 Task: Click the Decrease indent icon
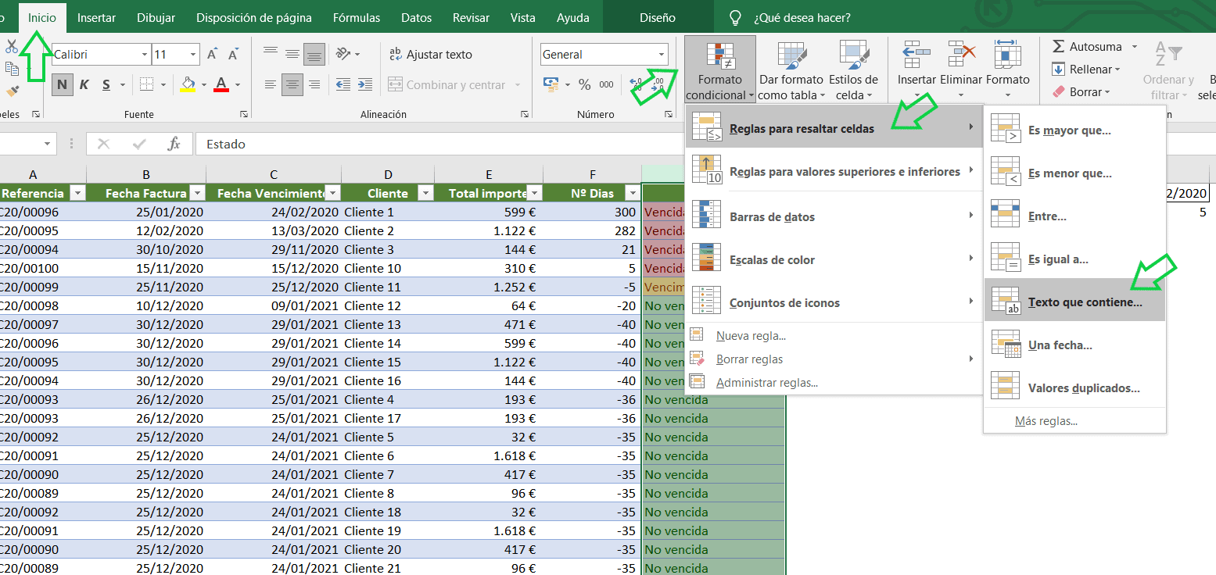(x=343, y=85)
